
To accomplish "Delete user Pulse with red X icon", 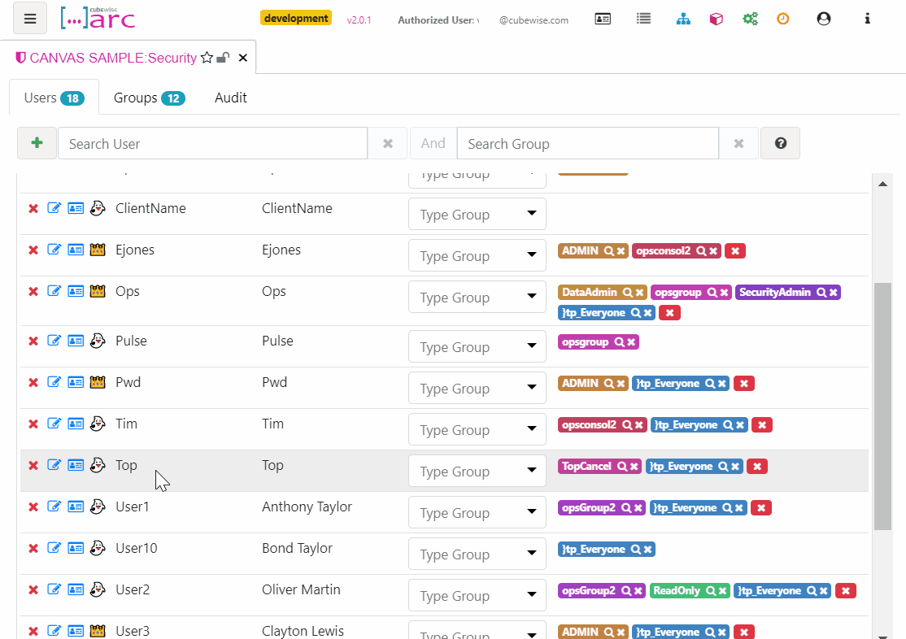I will click(33, 341).
